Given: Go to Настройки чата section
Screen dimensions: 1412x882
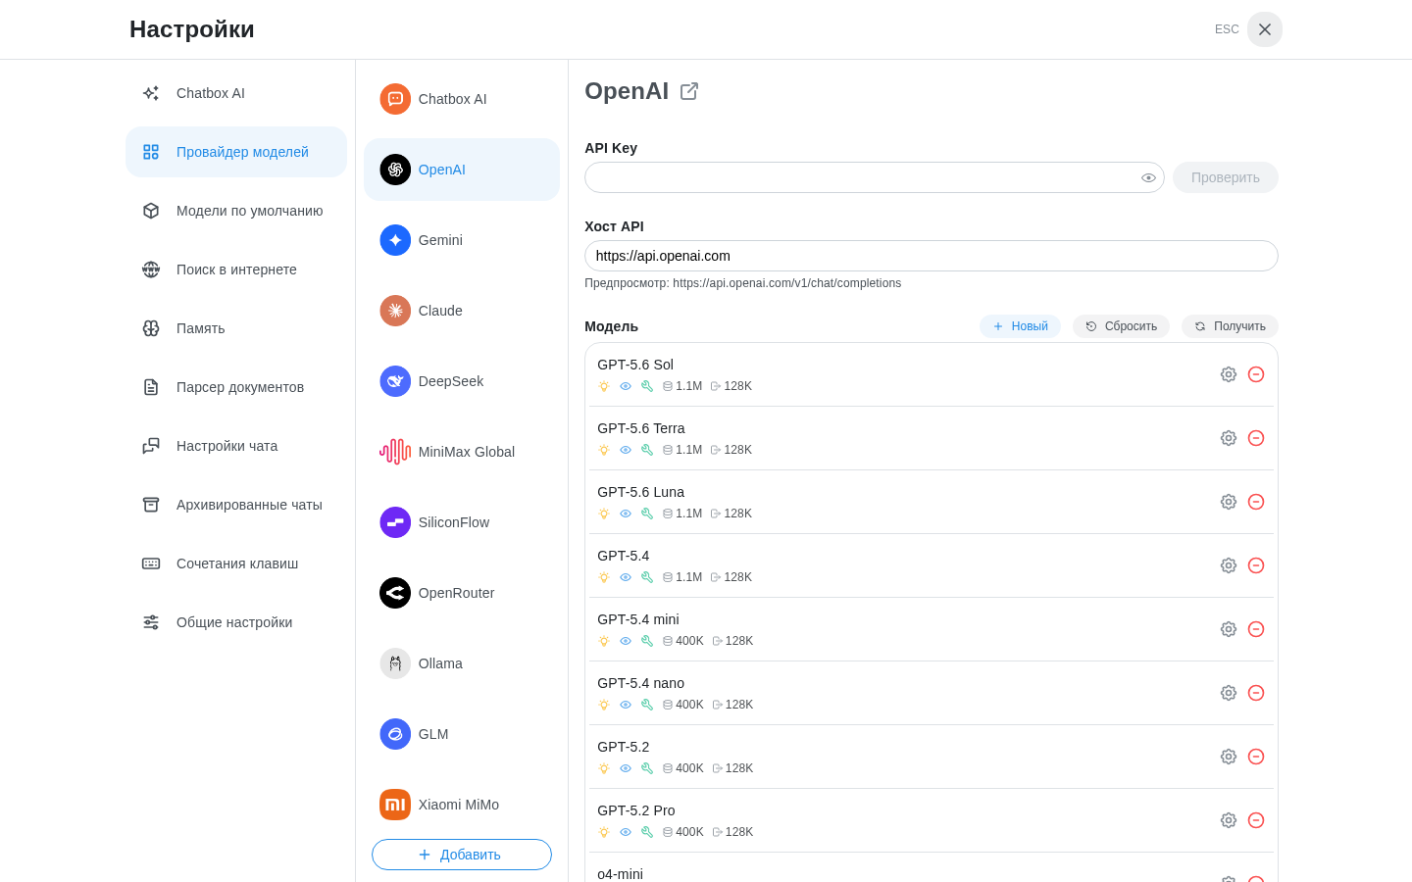Looking at the screenshot, I should [236, 446].
